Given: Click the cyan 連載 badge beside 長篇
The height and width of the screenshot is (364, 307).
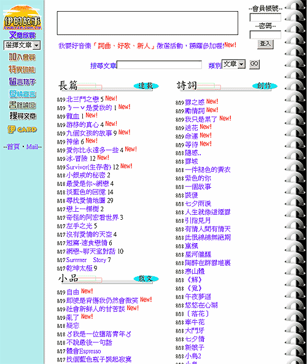Looking at the screenshot, I should [146, 86].
